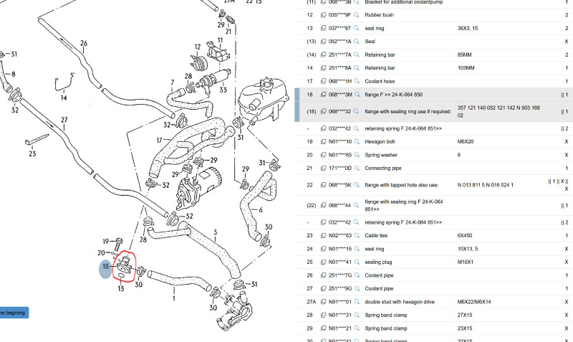Search for part 052****1A Seal
This screenshot has height=342, width=573.
(x=356, y=42)
